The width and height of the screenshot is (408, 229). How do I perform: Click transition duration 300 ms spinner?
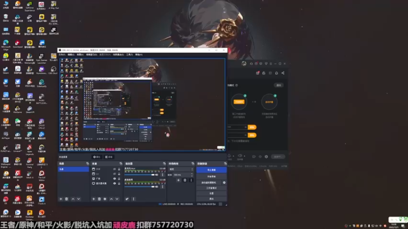click(x=184, y=175)
